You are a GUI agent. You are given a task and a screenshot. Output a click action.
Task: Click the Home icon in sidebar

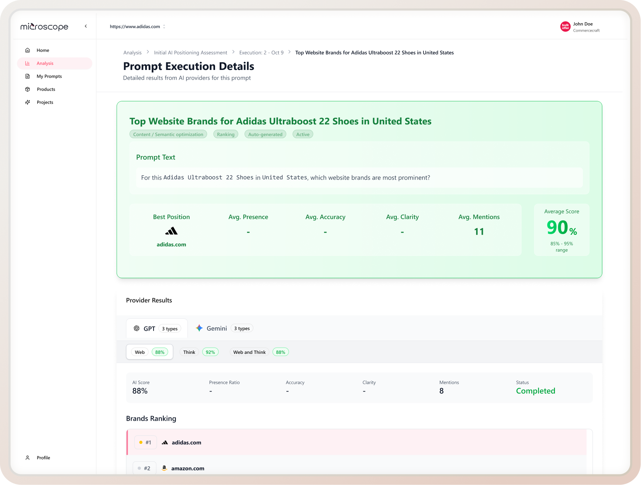pyautogui.click(x=27, y=50)
